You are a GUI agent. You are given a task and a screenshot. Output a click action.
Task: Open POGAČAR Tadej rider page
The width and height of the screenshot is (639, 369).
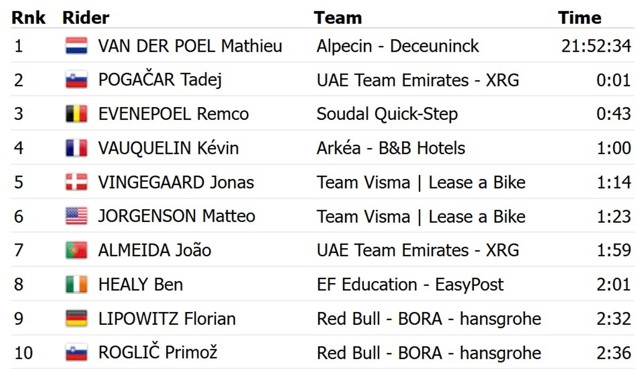click(x=160, y=80)
